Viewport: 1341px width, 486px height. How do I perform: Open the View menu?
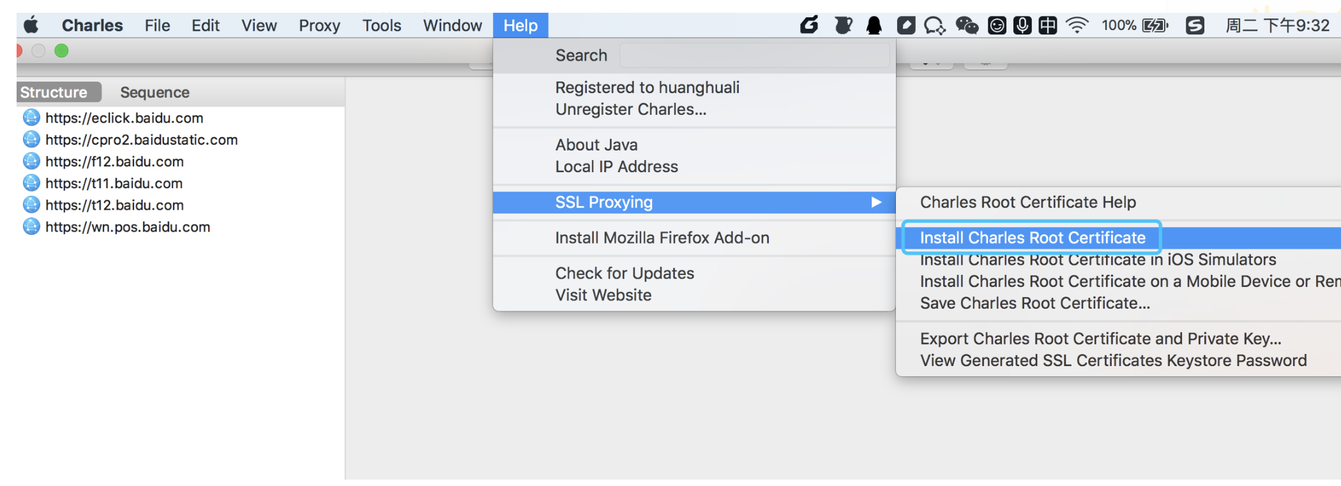pyautogui.click(x=259, y=26)
